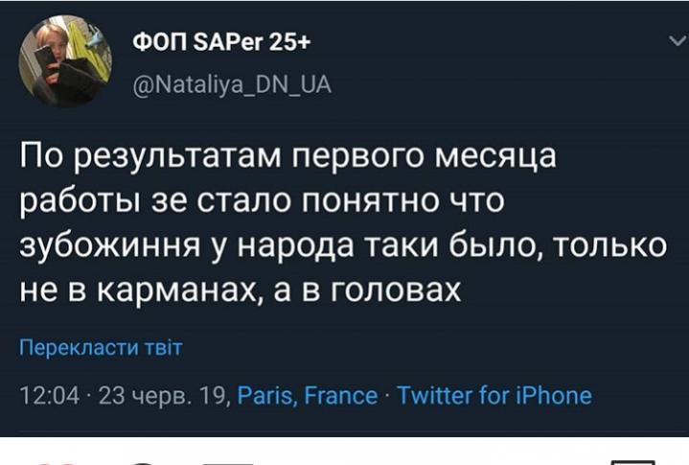Open the Paris, France location link
Screen dimensions: 689x465
[307, 395]
